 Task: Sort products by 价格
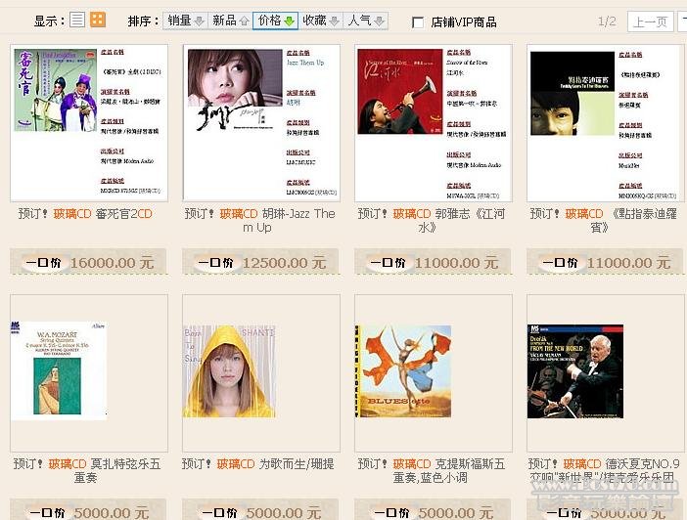click(x=276, y=21)
